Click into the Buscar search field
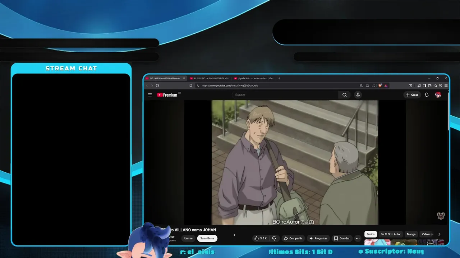The image size is (460, 258). coord(286,95)
